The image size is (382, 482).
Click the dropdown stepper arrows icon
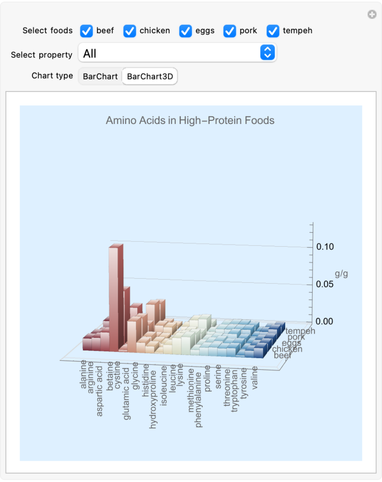267,53
